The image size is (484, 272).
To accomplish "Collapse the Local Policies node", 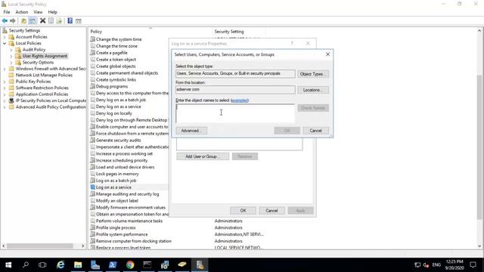I will point(5,44).
